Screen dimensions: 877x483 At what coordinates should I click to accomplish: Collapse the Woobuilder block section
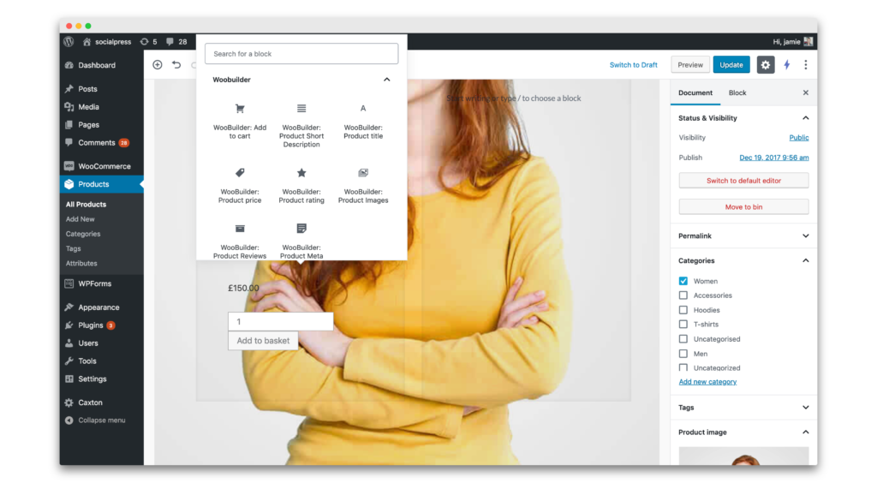click(x=386, y=80)
